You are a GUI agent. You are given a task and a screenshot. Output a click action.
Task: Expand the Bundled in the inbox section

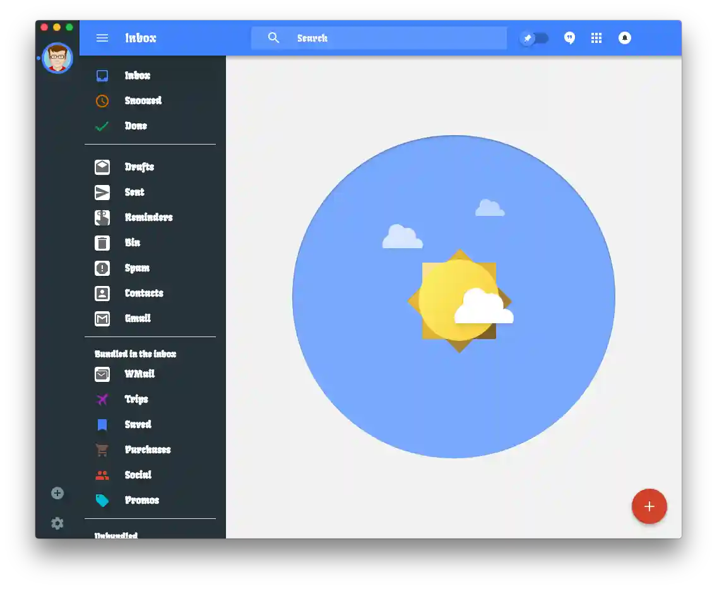(135, 354)
